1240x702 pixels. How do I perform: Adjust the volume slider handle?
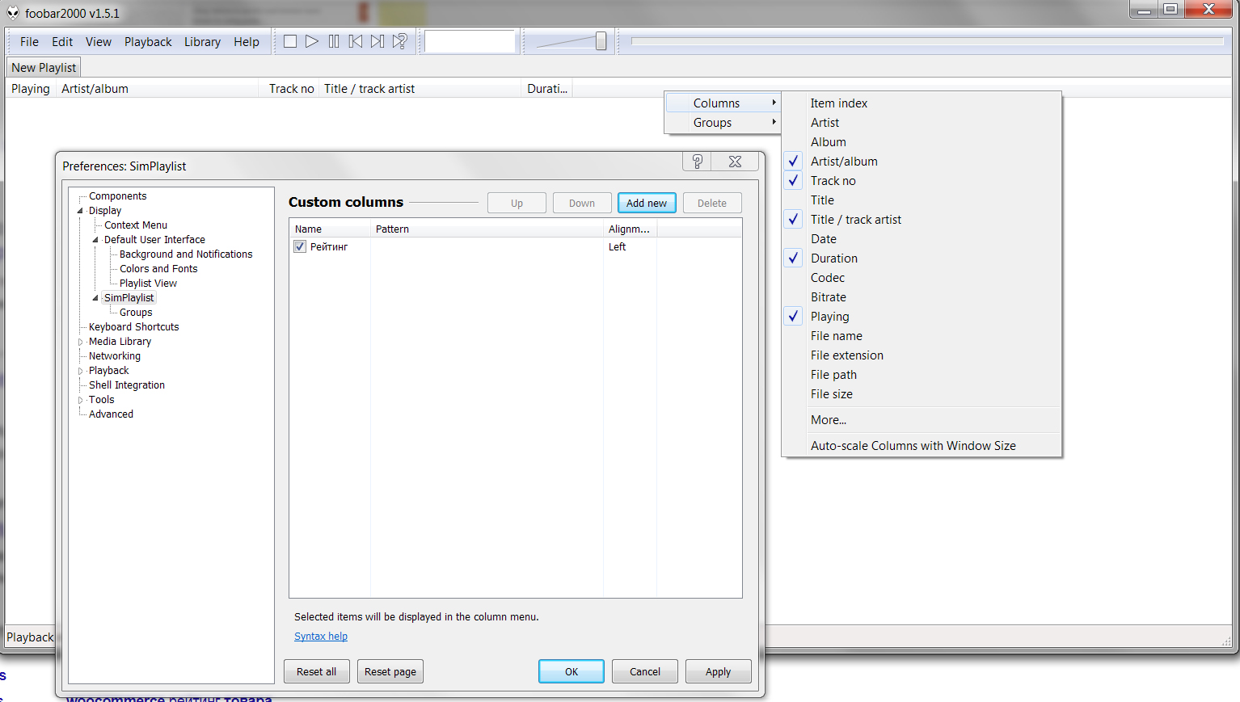pos(601,41)
